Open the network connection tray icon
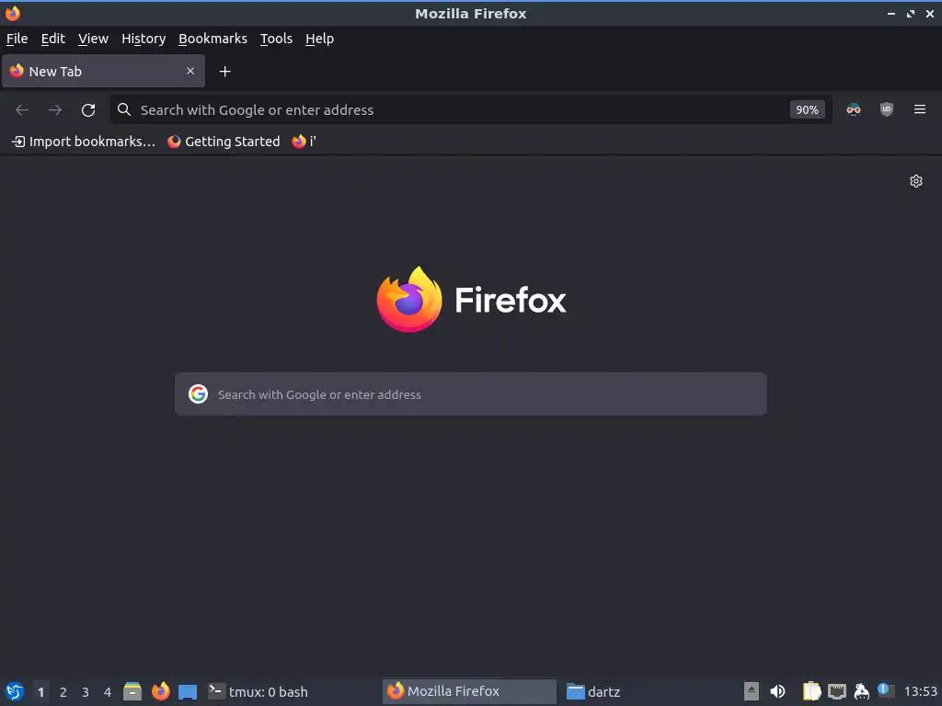Image resolution: width=942 pixels, height=706 pixels. coord(837,691)
